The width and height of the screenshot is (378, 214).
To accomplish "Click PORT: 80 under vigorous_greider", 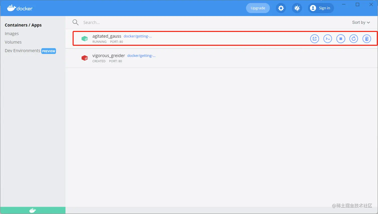I will tap(115, 61).
